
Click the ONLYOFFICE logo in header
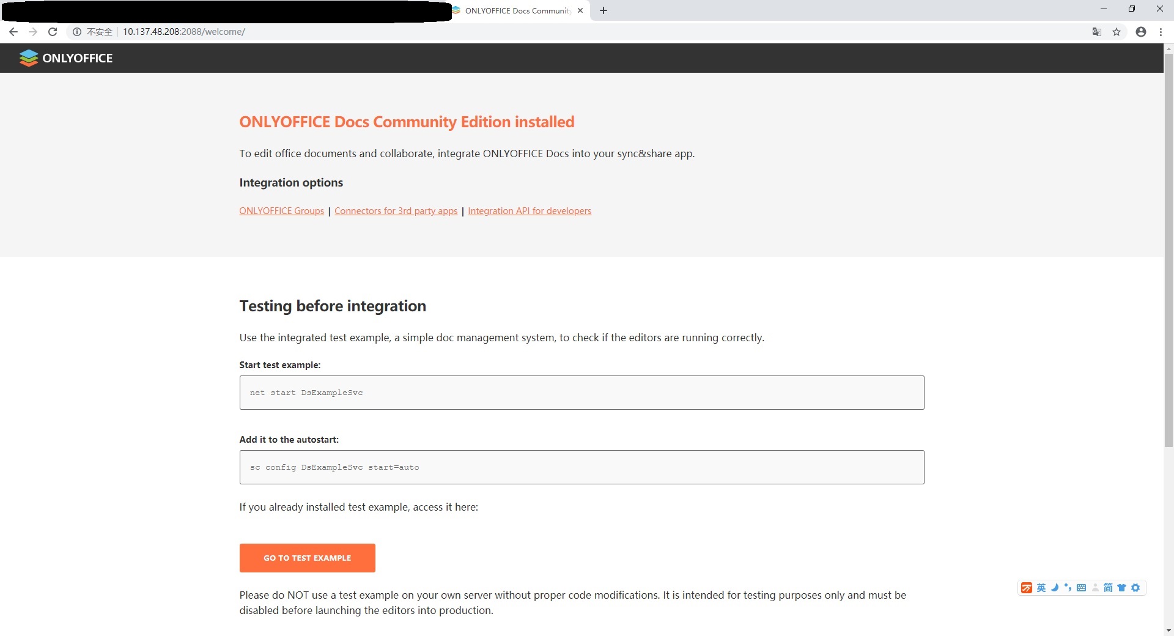(66, 58)
